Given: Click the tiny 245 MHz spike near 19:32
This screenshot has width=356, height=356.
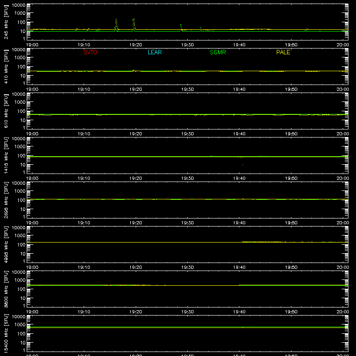Looking at the screenshot, I should pyautogui.click(x=201, y=28).
